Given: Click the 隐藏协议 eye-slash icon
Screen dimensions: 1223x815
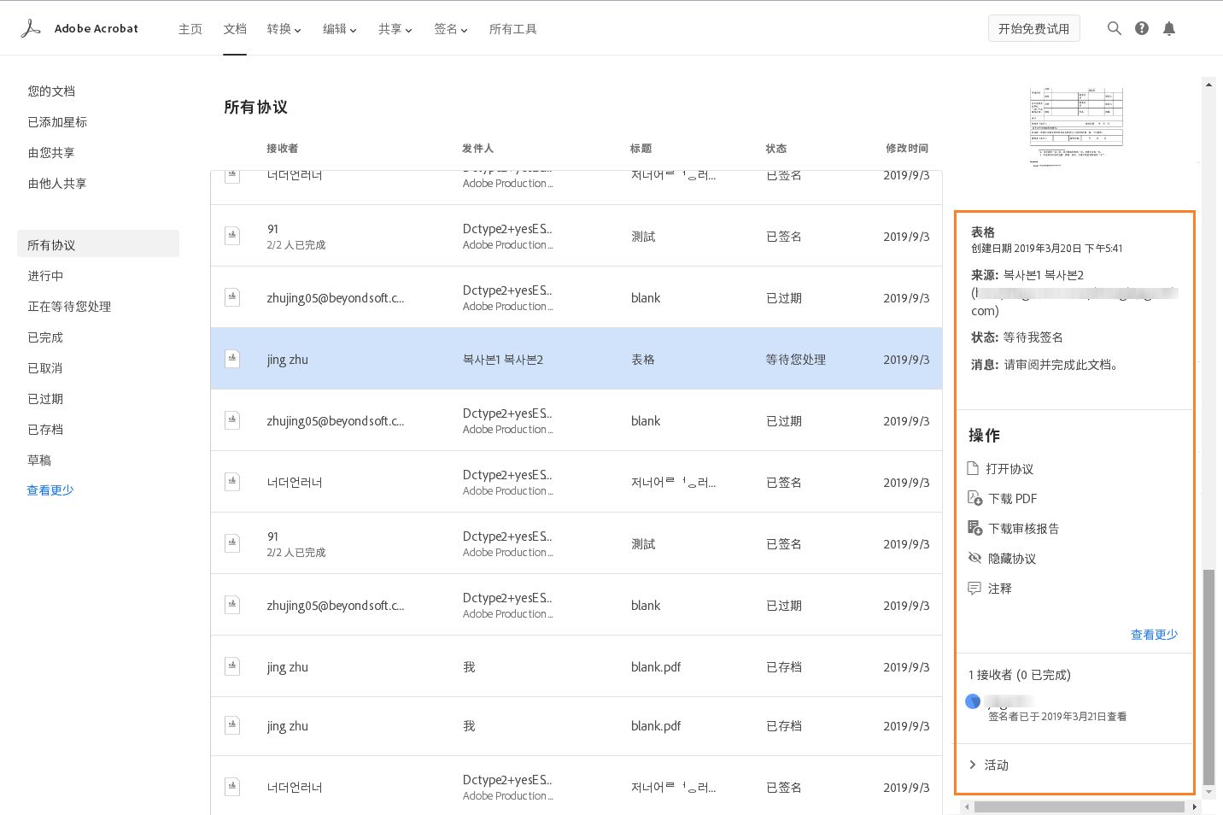Looking at the screenshot, I should (x=974, y=558).
